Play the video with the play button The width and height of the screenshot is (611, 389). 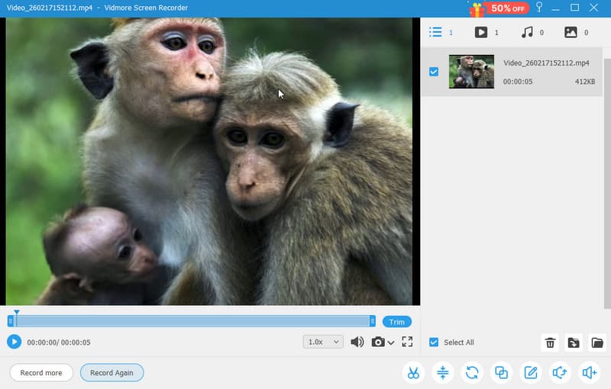[14, 342]
